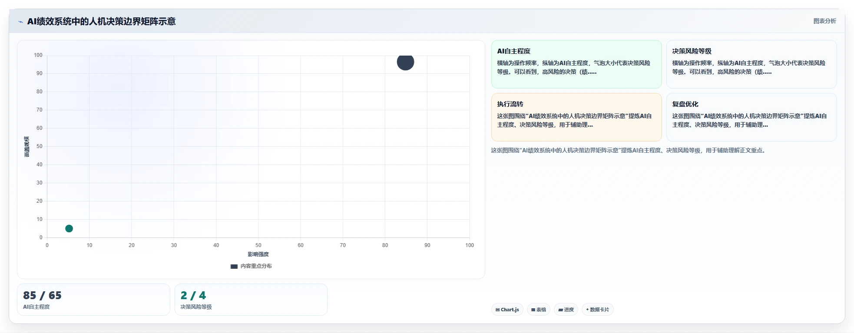Click the 内容重点分布 legend label

click(256, 266)
